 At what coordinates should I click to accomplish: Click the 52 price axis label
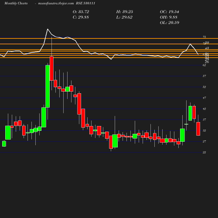click(x=204, y=87)
